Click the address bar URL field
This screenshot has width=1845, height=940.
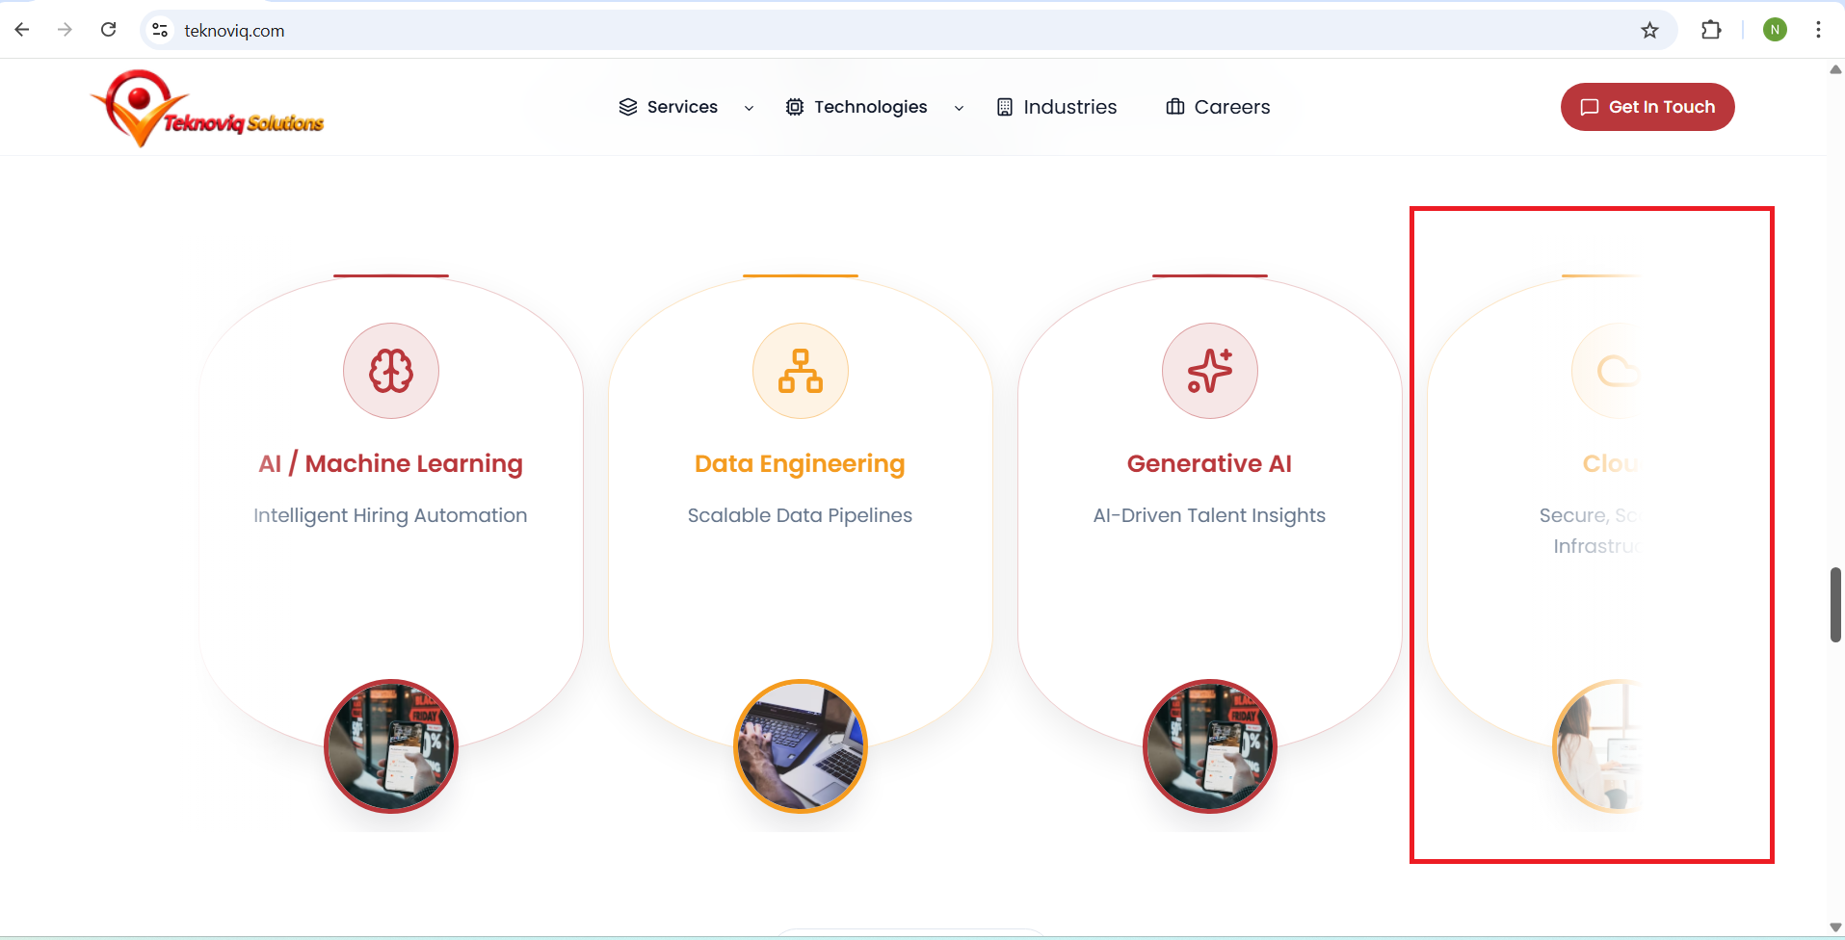(x=867, y=30)
